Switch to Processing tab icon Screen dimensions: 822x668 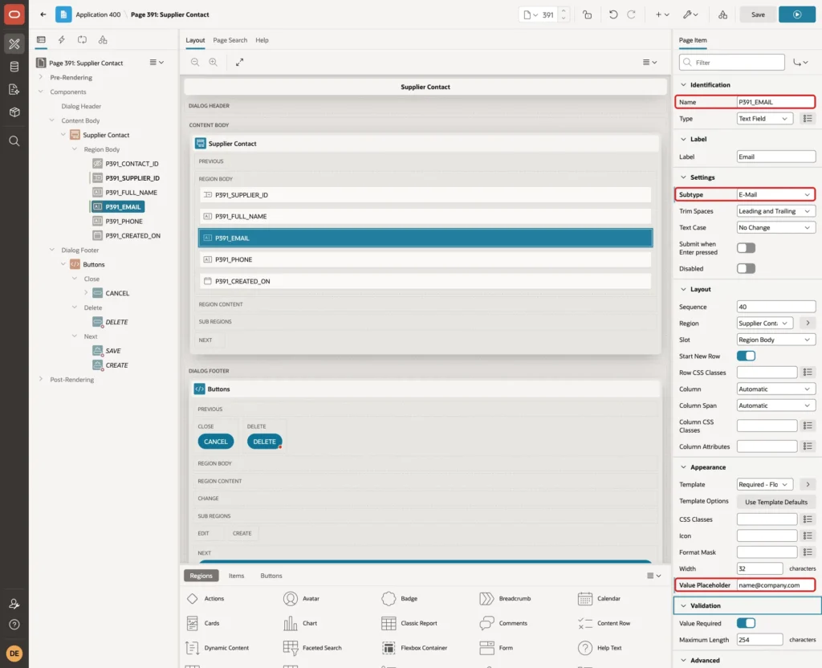(x=82, y=40)
